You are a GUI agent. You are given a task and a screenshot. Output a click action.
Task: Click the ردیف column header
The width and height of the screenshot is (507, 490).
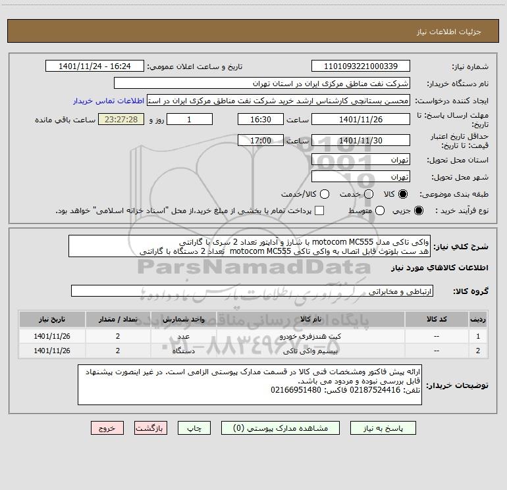coord(478,319)
